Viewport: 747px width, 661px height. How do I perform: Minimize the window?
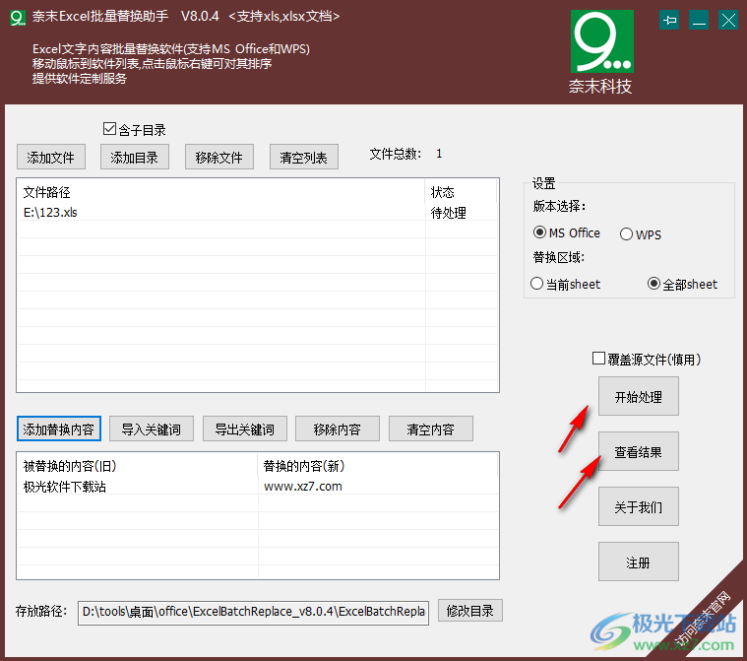[699, 20]
